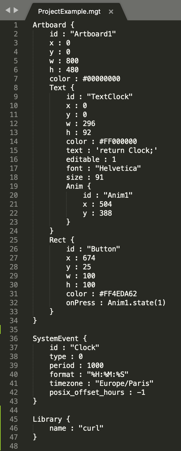Close the ProjectExample.mgt tab
Image resolution: width=181 pixels, height=451 pixels.
(x=111, y=12)
